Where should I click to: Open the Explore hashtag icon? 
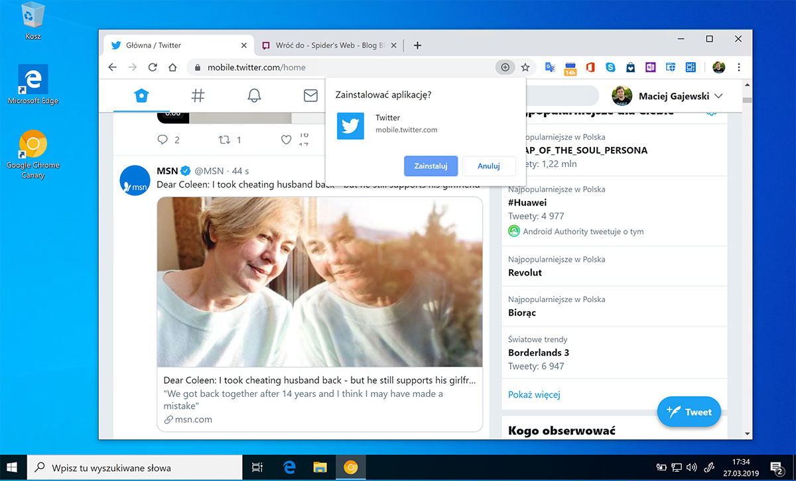pyautogui.click(x=198, y=95)
